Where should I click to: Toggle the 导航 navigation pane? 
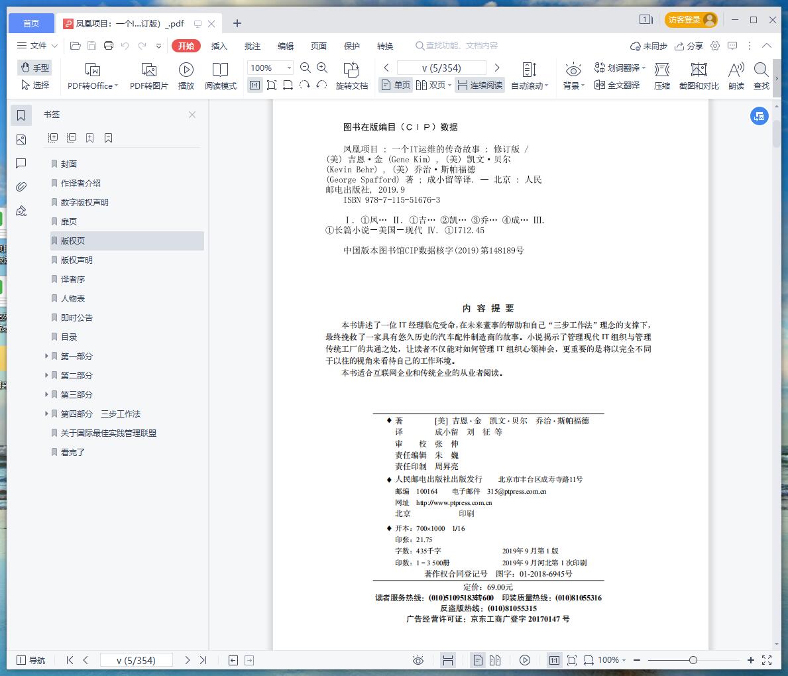(x=31, y=660)
